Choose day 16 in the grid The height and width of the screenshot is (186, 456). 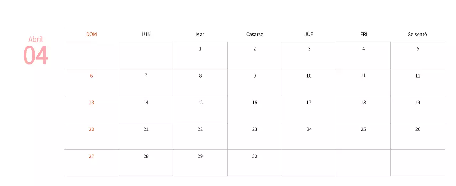[255, 103]
